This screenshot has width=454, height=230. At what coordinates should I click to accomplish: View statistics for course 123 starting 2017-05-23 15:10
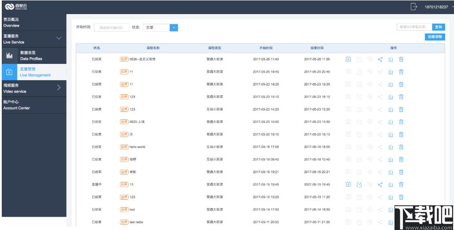pos(391,96)
